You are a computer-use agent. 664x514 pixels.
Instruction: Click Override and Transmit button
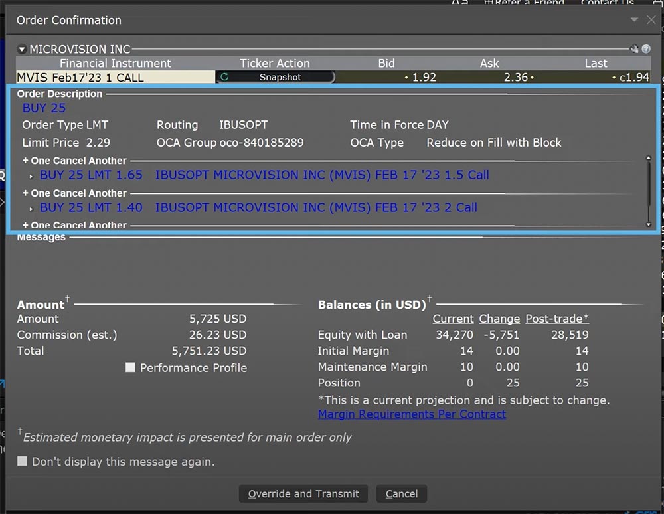[x=303, y=493]
